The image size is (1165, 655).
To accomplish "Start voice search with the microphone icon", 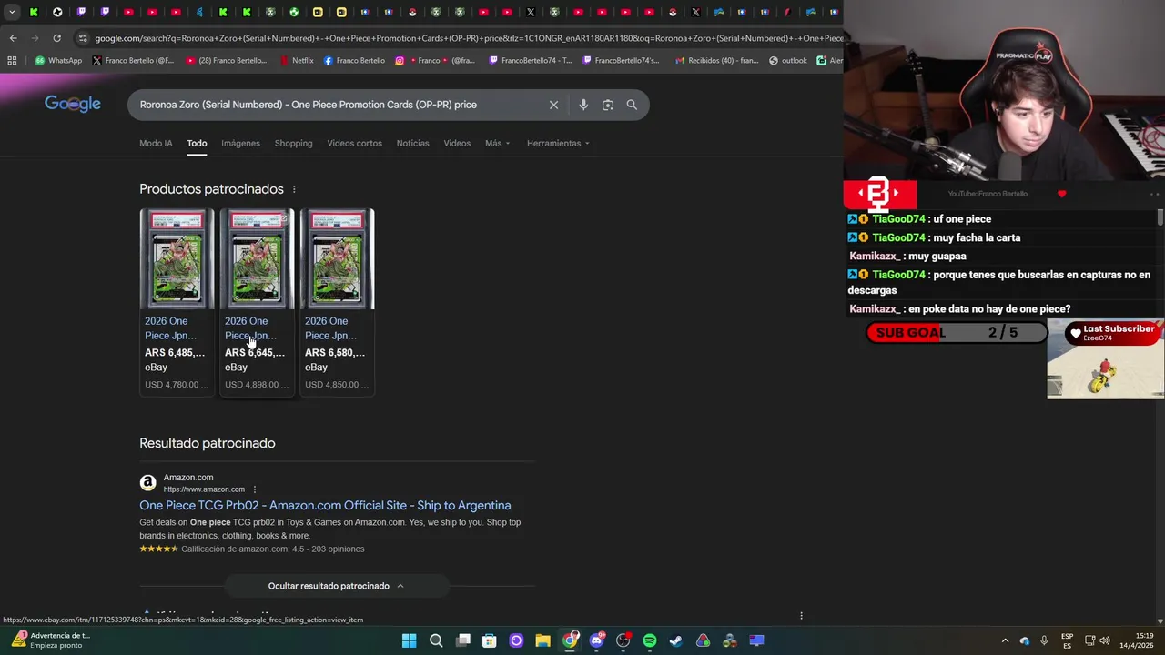I will tap(583, 105).
